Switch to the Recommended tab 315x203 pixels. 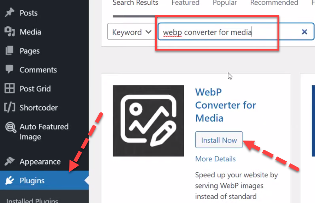(274, 3)
